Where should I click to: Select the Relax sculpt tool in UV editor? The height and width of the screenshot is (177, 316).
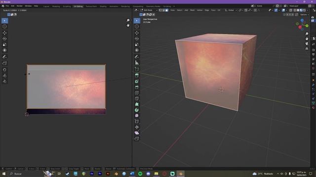(x=4, y=76)
